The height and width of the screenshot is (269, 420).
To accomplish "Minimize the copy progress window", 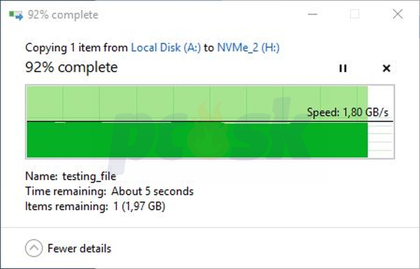I will click(313, 14).
